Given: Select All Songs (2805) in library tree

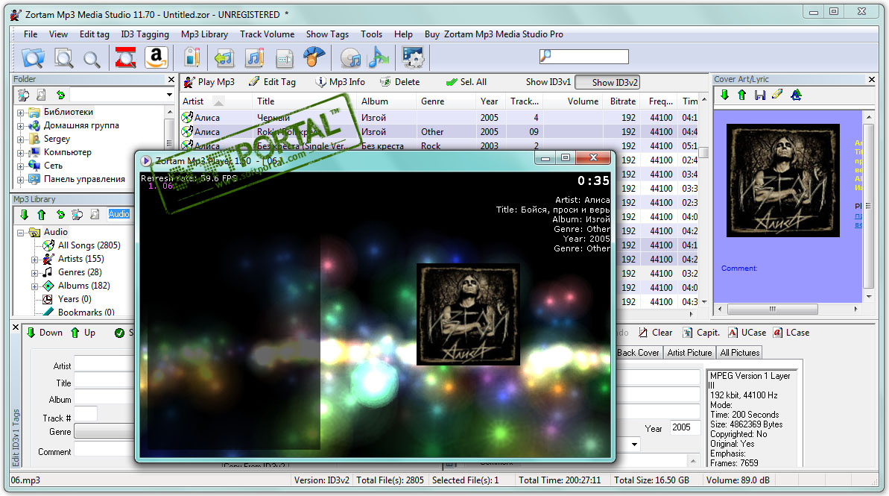Looking at the screenshot, I should coord(89,245).
